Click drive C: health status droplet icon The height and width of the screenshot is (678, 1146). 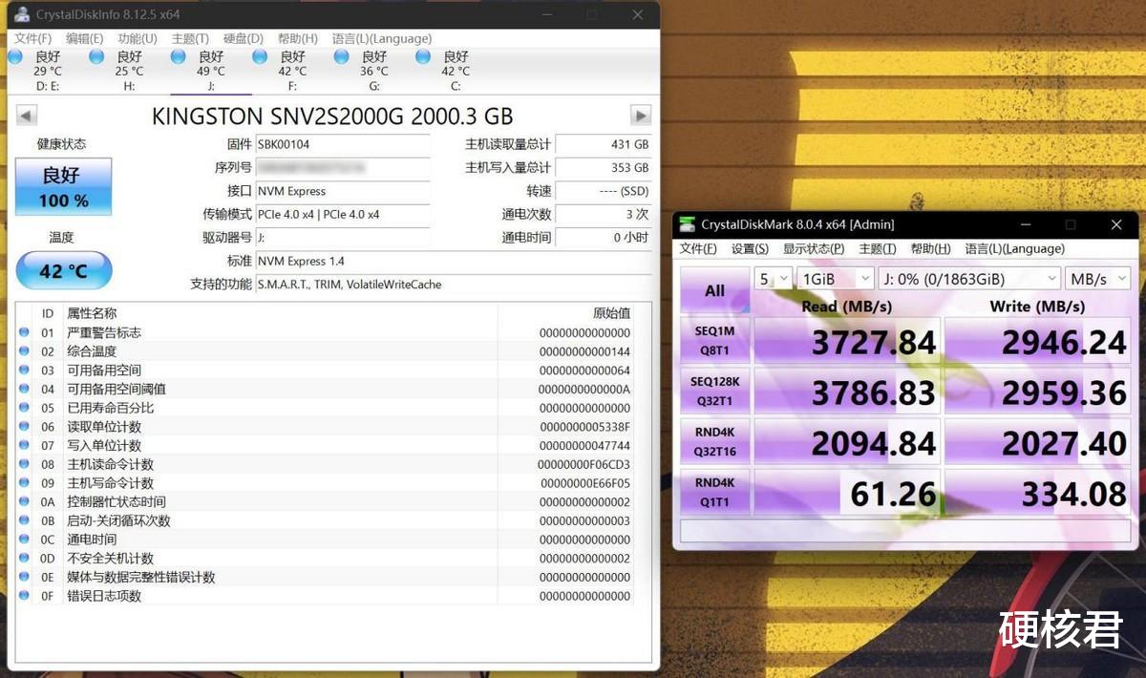[x=423, y=57]
